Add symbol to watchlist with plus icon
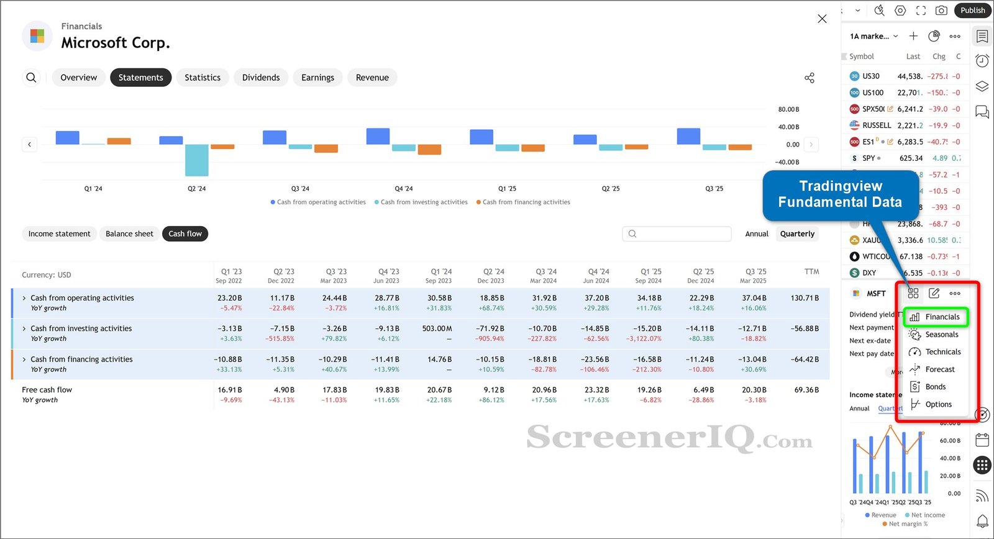Screen dimensions: 994x539 913,36
